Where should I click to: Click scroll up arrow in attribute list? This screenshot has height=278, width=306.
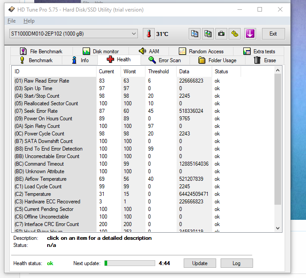click(x=278, y=70)
